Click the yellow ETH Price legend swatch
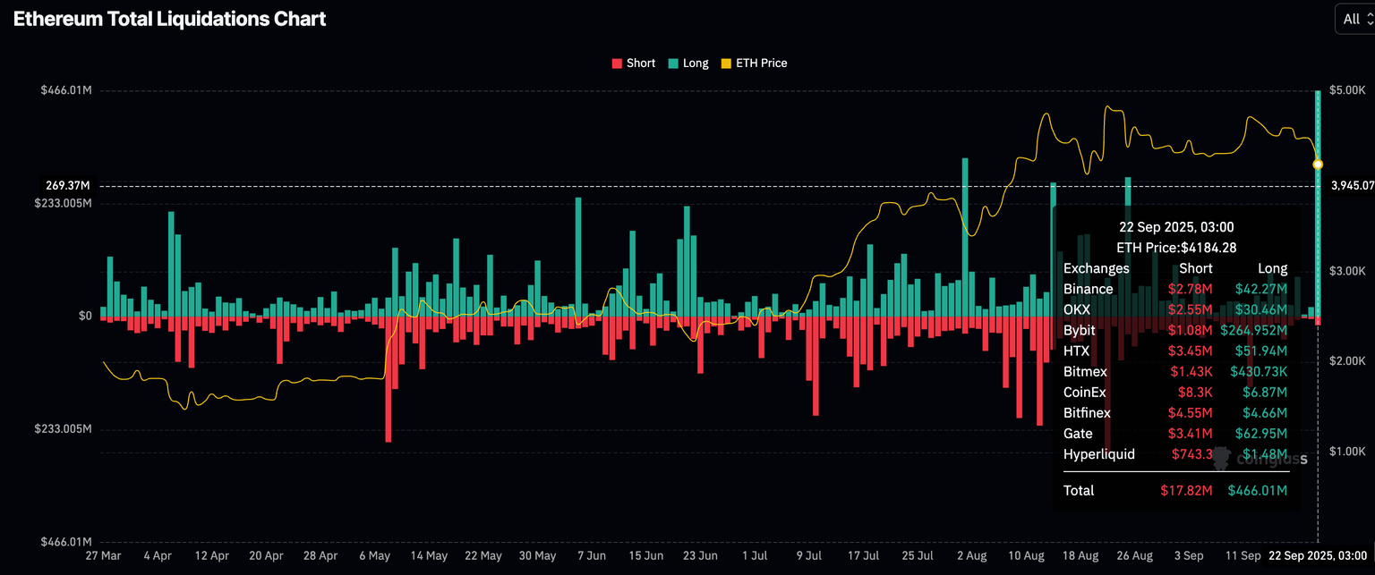 pos(726,63)
